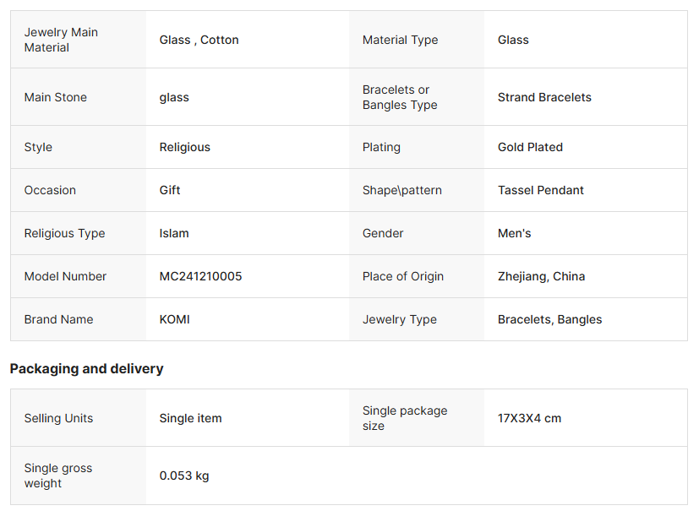The height and width of the screenshot is (511, 699).
Task: Click 'Zhejiang, China' place of origin
Action: (x=541, y=276)
